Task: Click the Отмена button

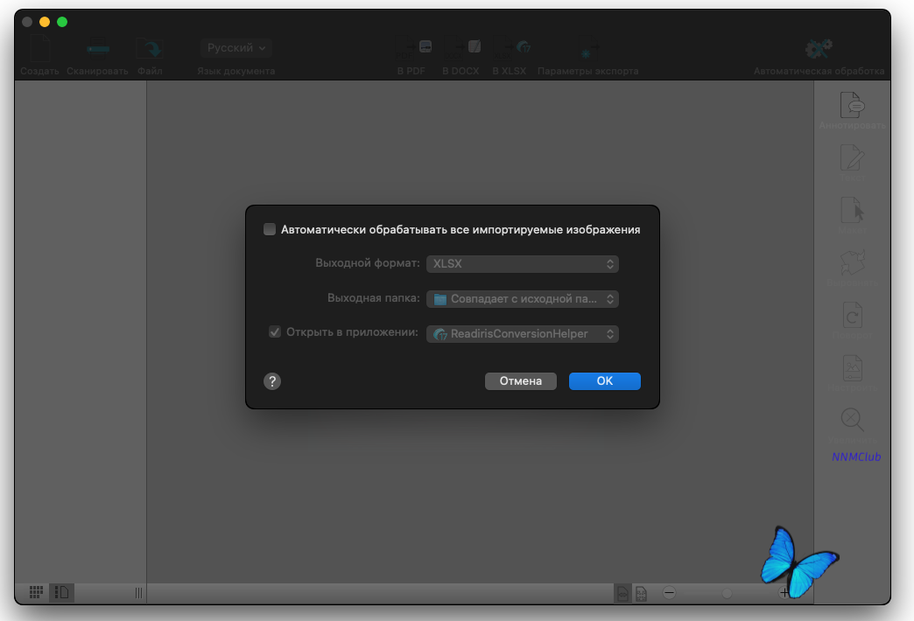Action: click(521, 381)
